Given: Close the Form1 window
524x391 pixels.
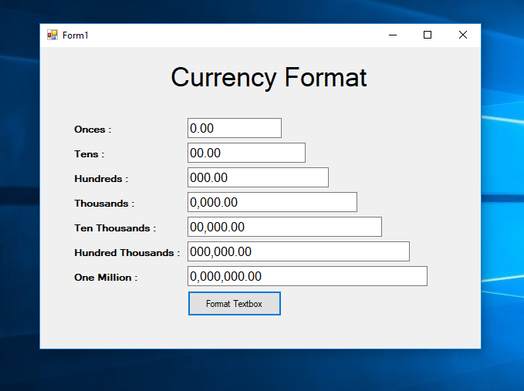Looking at the screenshot, I should click(463, 35).
